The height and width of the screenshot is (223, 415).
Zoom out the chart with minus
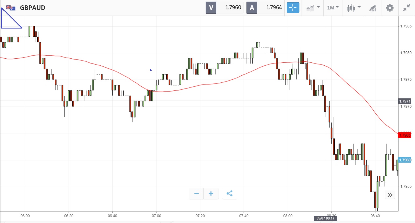[196, 194]
